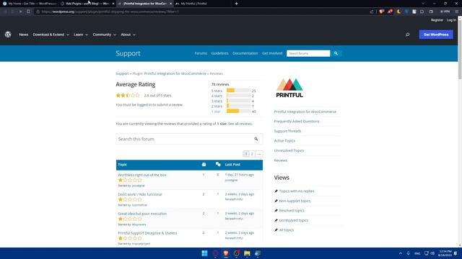Open 'Get Involved' in the Support navigation
This screenshot has height=259, width=462.
272,53
